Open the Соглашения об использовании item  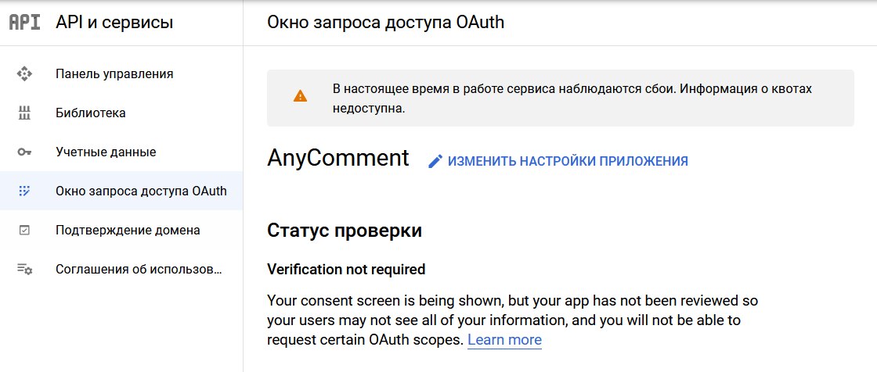(x=139, y=270)
